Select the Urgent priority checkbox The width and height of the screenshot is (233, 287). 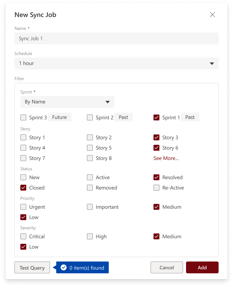[23, 207]
